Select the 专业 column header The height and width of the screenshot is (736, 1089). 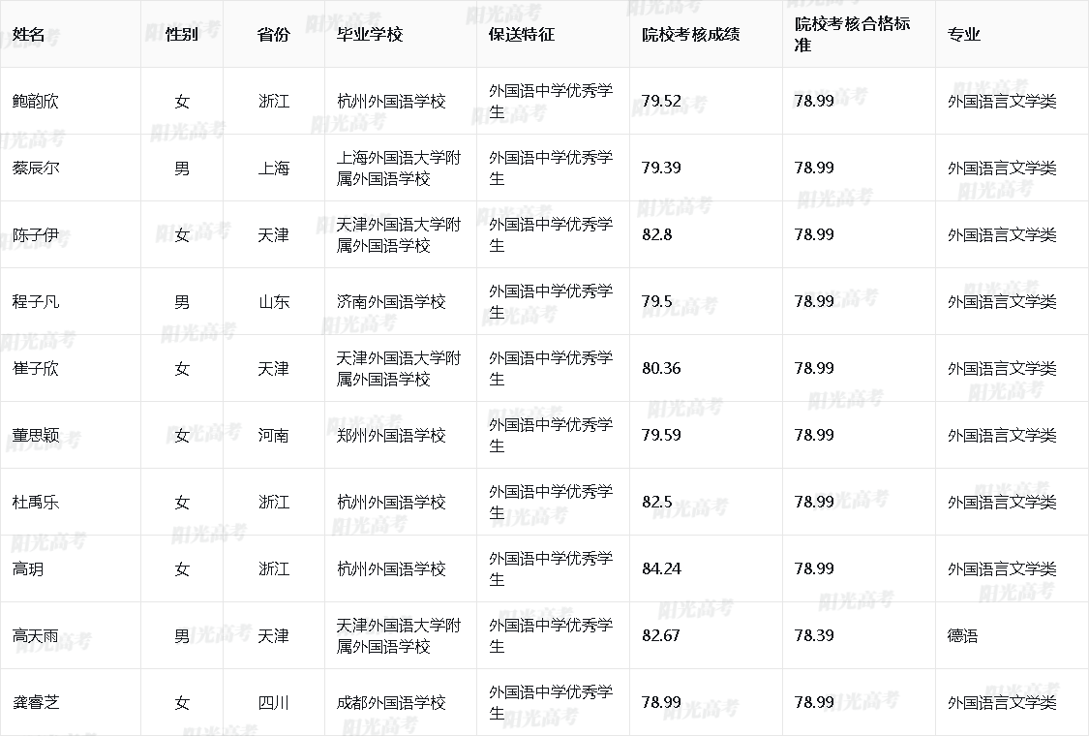coord(963,35)
